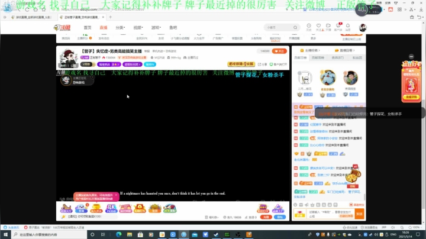The width and height of the screenshot is (426, 239).
Task: Click the red 充值 recharge button
Action: (266, 217)
